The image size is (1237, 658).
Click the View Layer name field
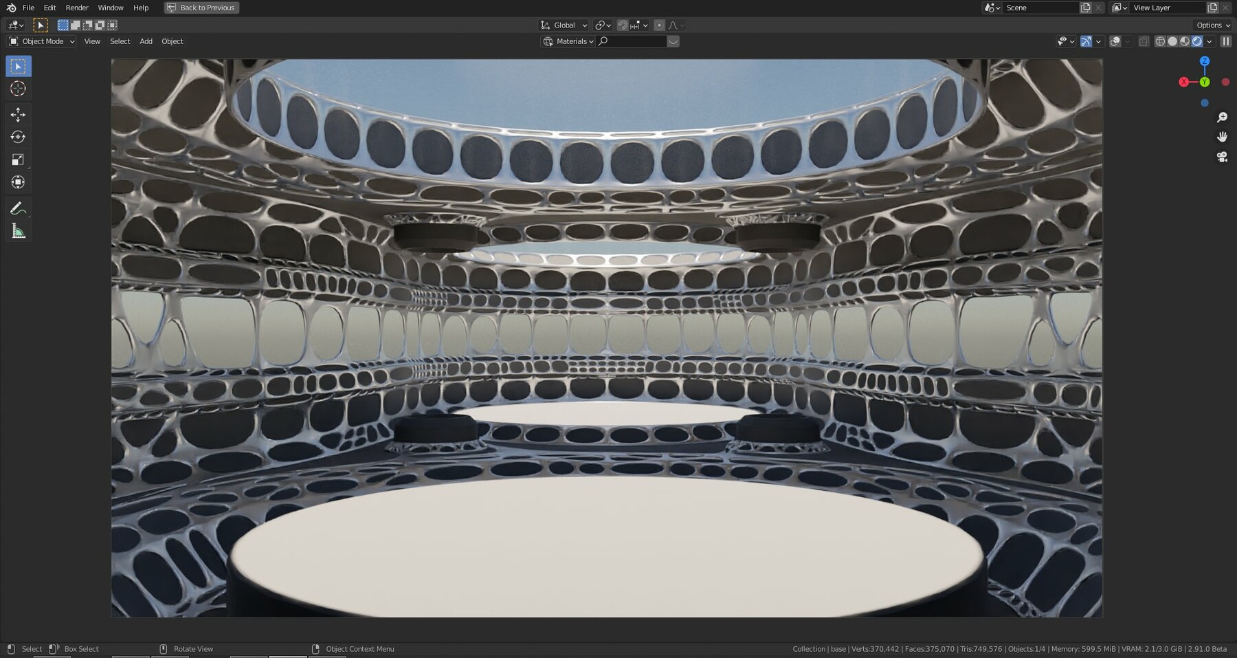[1168, 8]
